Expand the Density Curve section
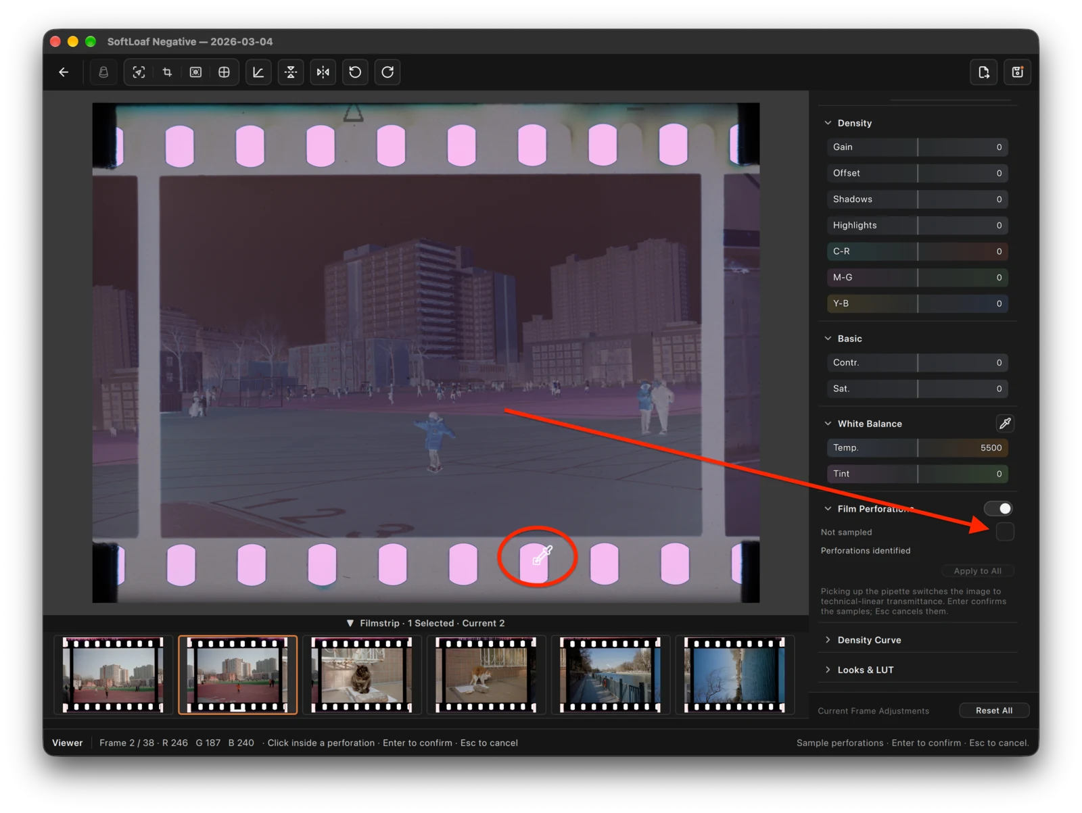The height and width of the screenshot is (813, 1082). click(x=828, y=640)
